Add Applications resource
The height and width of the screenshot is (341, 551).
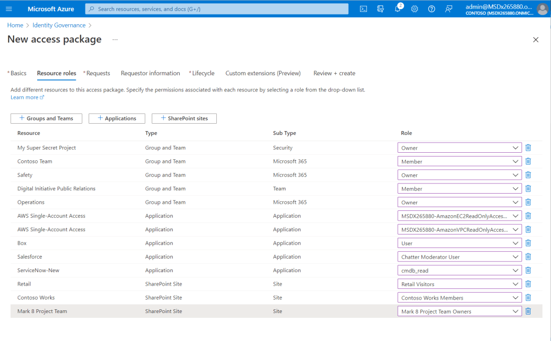point(117,118)
